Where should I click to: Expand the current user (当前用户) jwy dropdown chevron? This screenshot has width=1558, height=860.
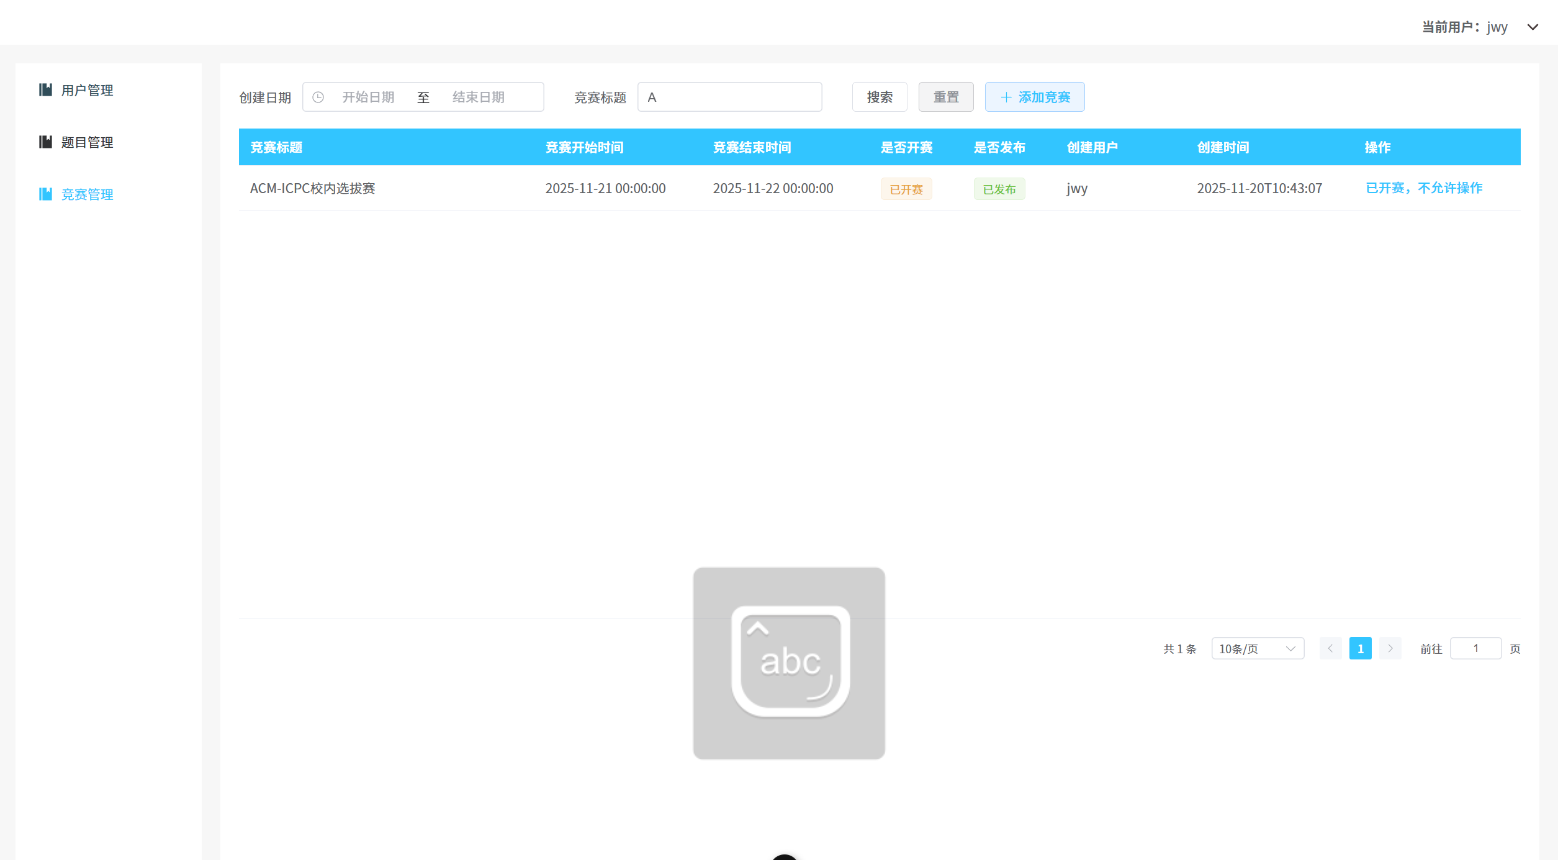pyautogui.click(x=1533, y=27)
